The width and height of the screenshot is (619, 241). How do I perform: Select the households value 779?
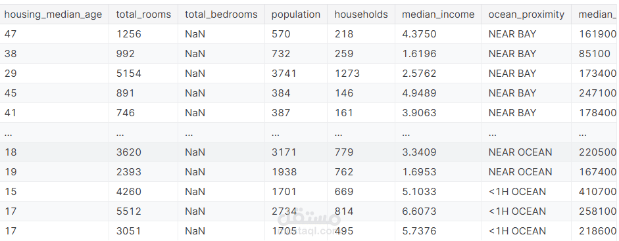[x=343, y=152]
